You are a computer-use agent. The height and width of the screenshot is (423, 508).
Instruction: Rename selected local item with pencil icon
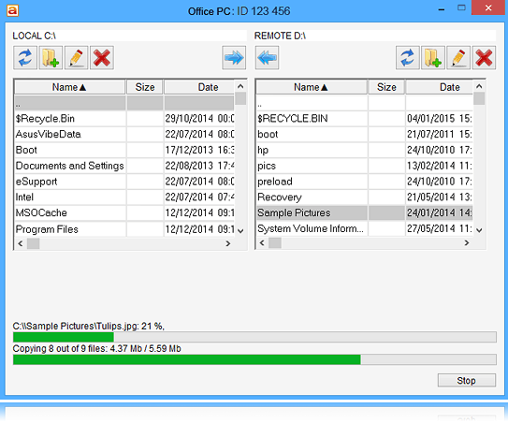(76, 58)
